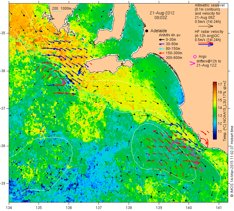Click the black 0-30m legend arrow
Screen dimensions: 234x211
click(161, 40)
